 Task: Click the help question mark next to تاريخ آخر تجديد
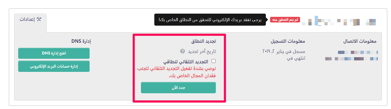pyautogui.click(x=183, y=51)
